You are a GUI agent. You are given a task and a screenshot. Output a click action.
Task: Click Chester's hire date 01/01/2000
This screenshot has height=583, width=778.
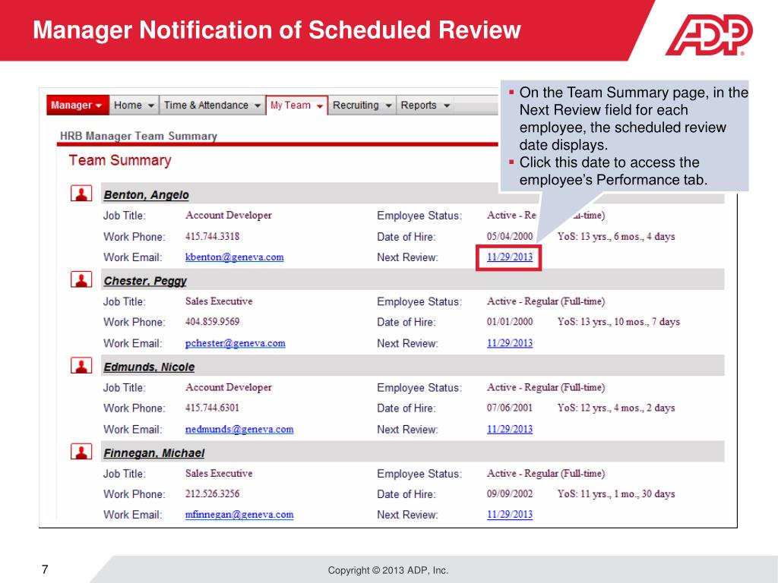click(510, 322)
